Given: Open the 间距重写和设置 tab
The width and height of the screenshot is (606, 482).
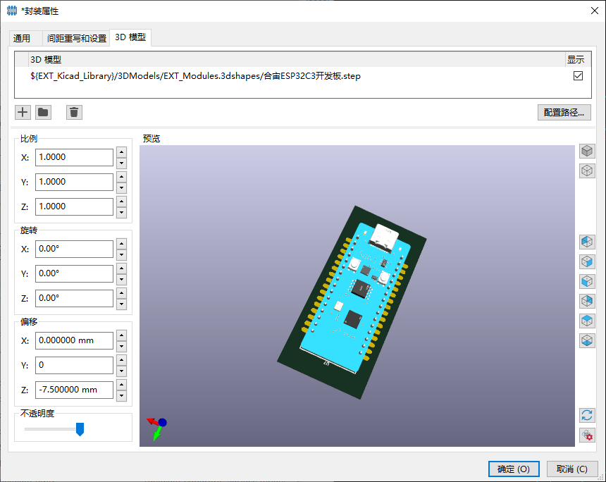Looking at the screenshot, I should [76, 38].
